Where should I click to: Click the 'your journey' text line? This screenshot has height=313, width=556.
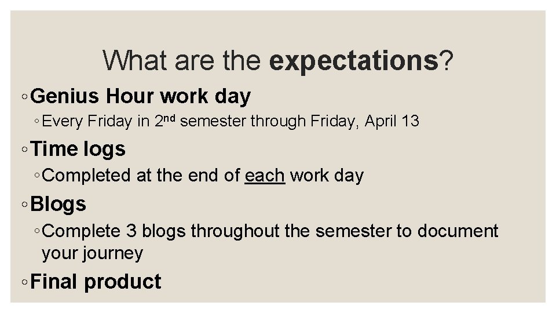click(92, 254)
